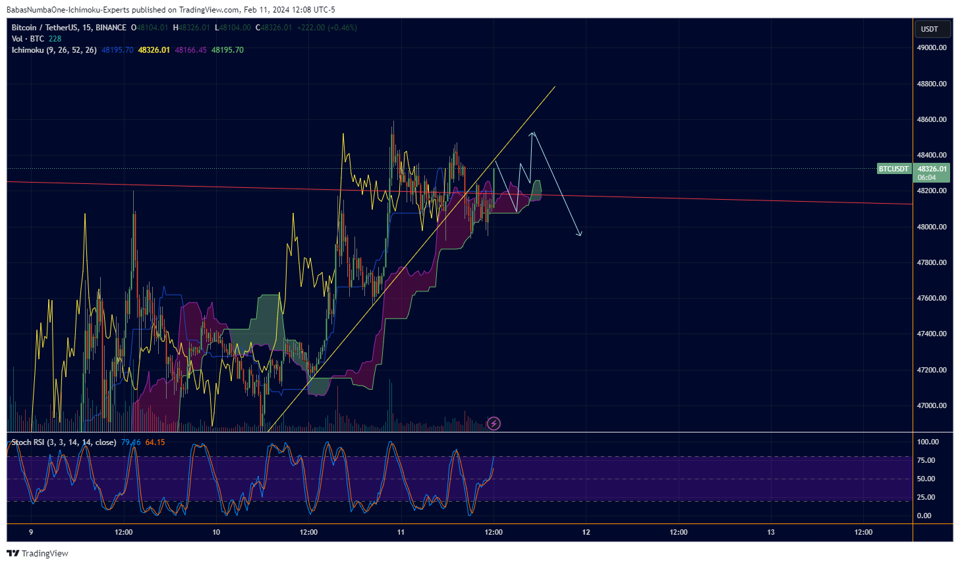Click the 48800.00 price axis label
The height and width of the screenshot is (565, 960).
[932, 84]
